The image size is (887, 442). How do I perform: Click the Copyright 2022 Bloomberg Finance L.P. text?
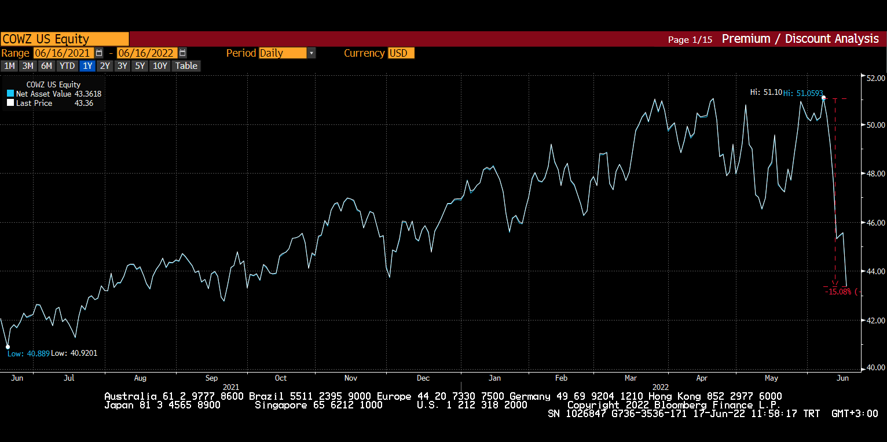674,405
